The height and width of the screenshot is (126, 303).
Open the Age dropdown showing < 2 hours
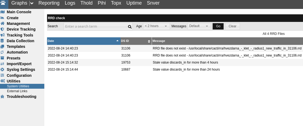click(156, 26)
